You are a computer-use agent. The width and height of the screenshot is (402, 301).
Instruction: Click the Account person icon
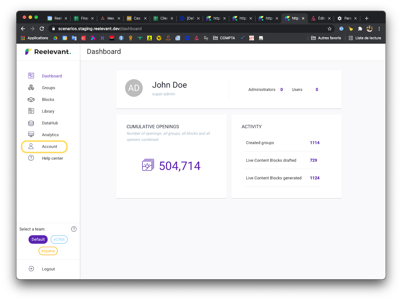(x=31, y=146)
